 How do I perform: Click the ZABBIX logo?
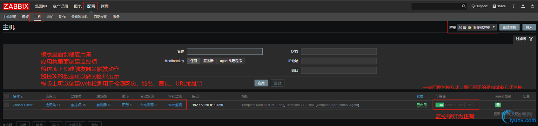pyautogui.click(x=16, y=6)
